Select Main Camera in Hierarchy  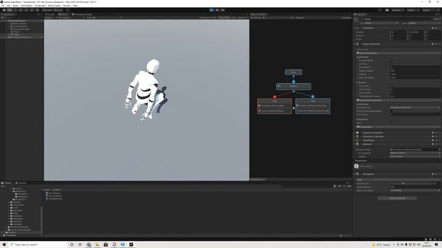[20, 23]
